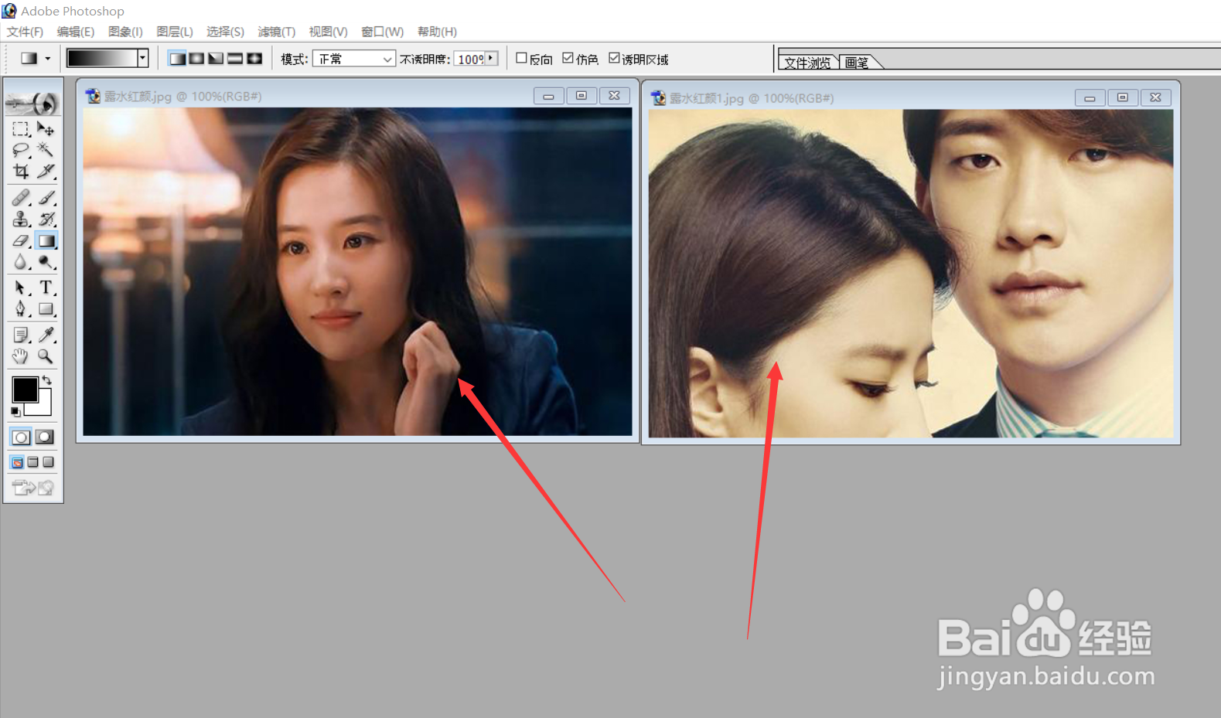
Task: Switch to the 文件浏览 tab
Action: pos(807,63)
